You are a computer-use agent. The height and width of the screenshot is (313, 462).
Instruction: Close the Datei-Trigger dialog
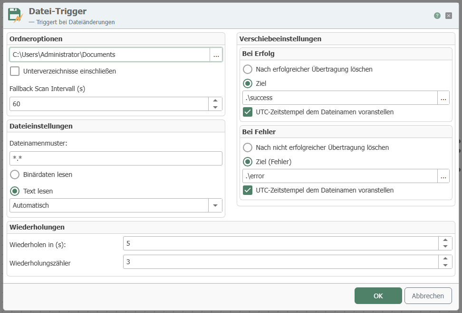click(x=449, y=16)
